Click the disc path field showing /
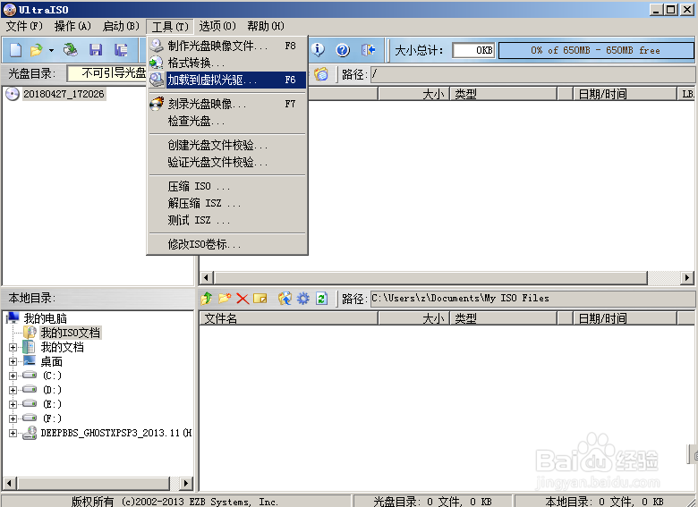This screenshot has height=507, width=698. pyautogui.click(x=532, y=74)
